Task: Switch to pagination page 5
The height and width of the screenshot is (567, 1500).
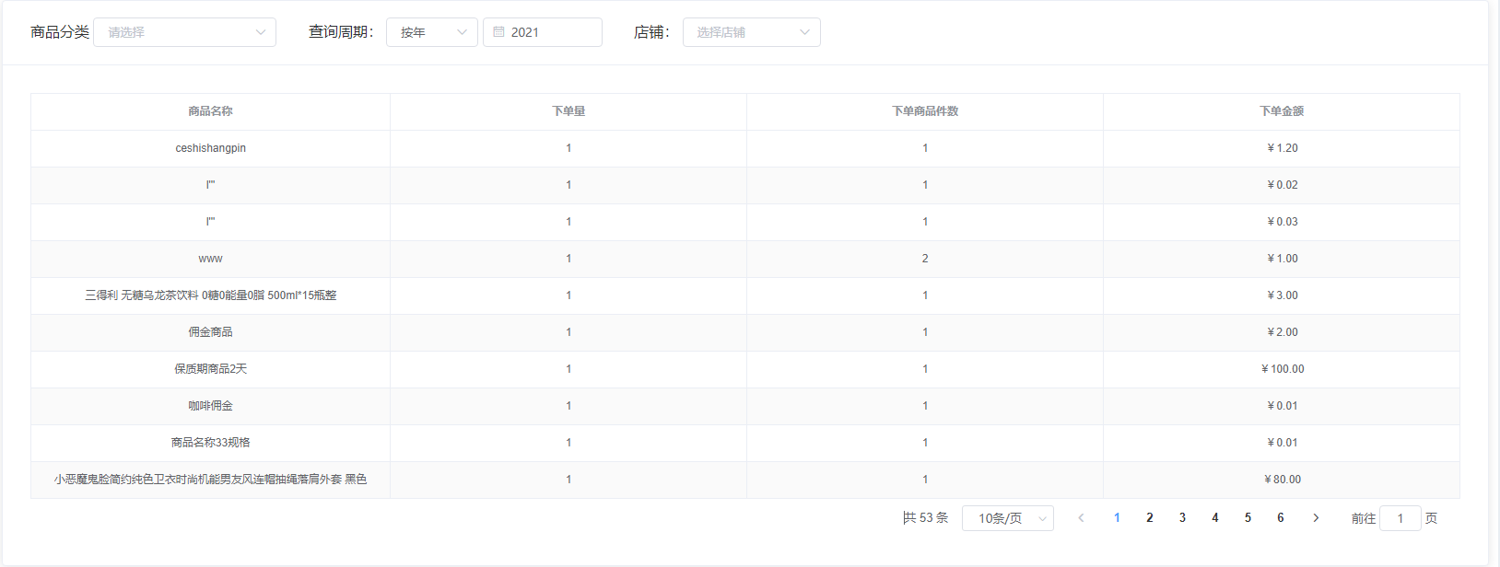Action: 1248,518
